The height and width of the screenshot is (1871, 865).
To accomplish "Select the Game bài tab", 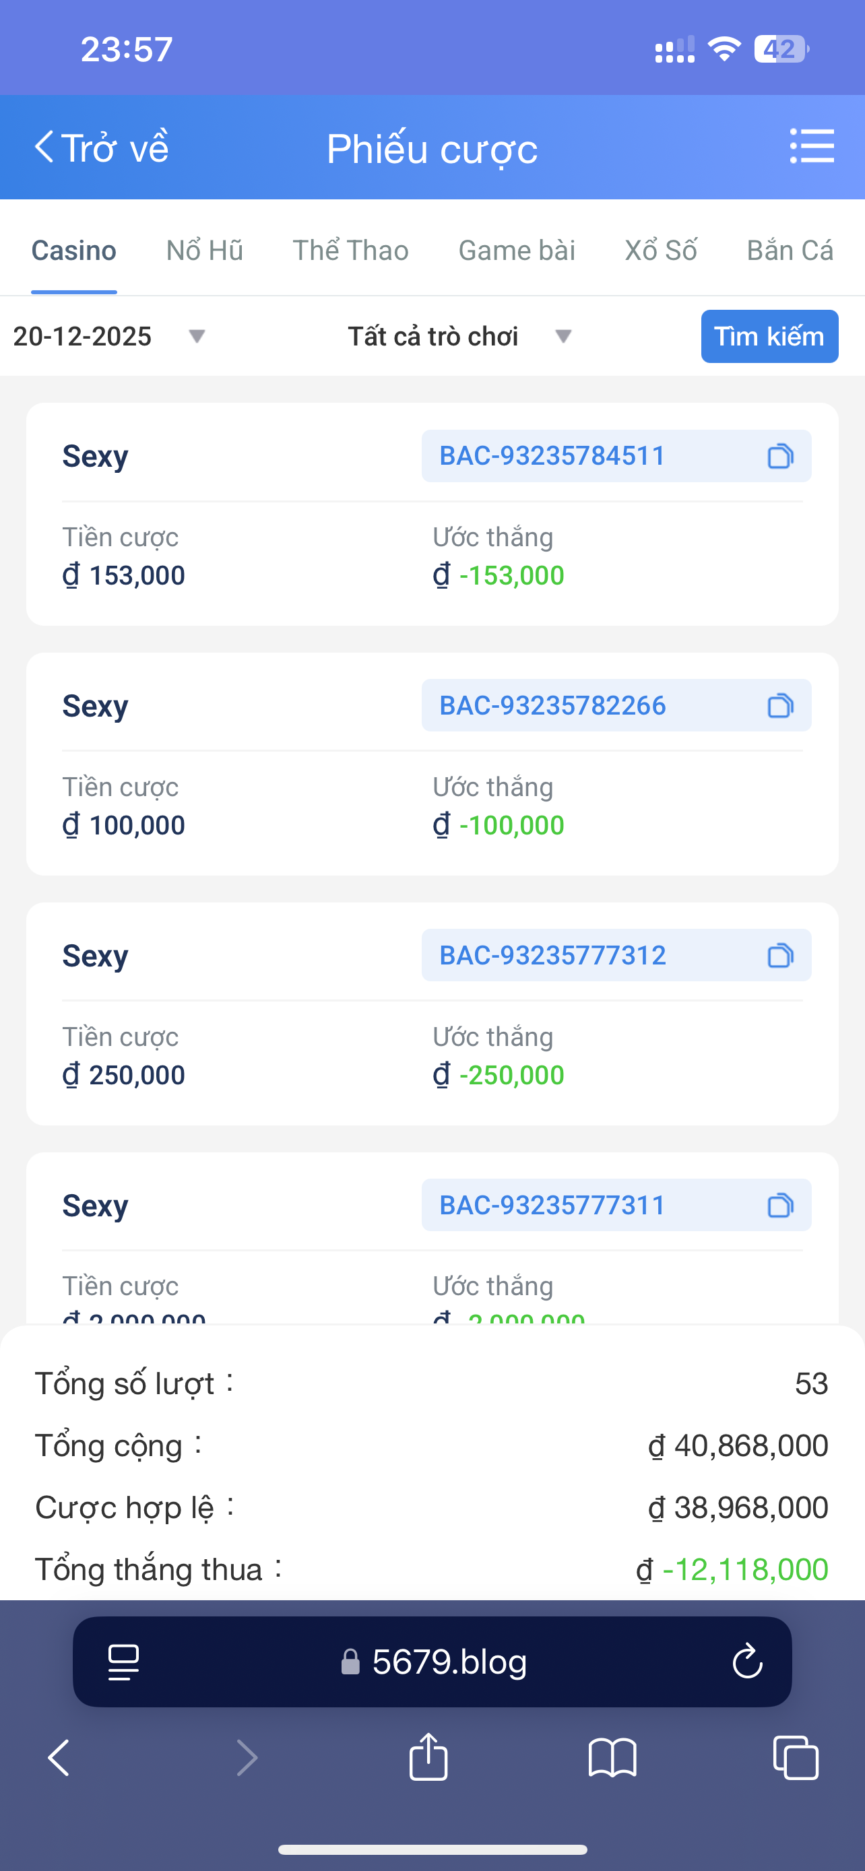I will tap(517, 251).
